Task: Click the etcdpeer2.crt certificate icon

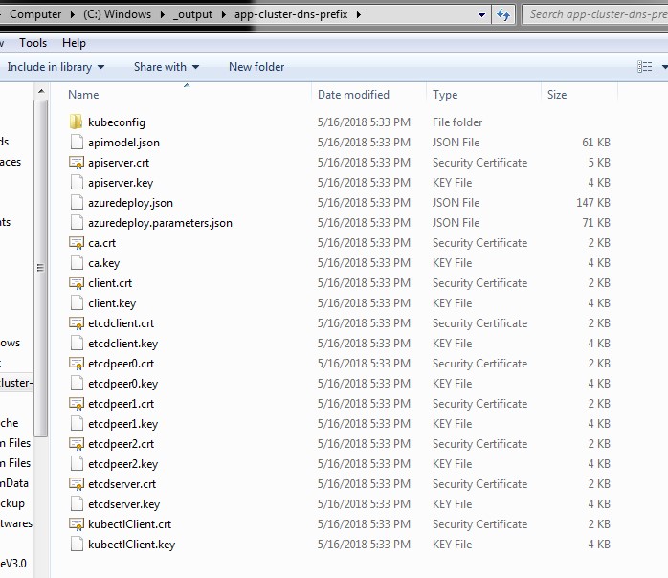Action: point(77,444)
